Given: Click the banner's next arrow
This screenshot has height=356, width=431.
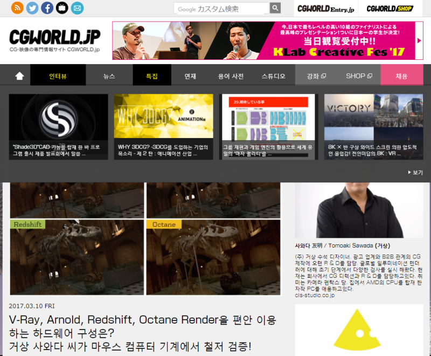Looking at the screenshot, I should pos(419,40).
